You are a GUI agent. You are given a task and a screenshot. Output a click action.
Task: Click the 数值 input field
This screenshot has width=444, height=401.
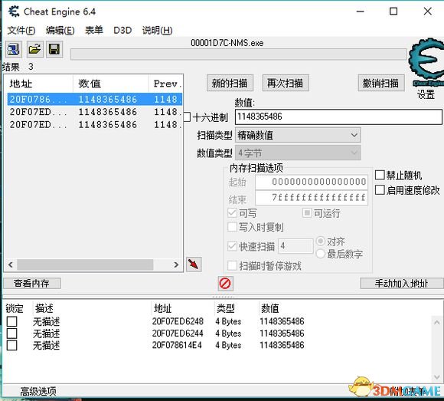[x=338, y=117]
